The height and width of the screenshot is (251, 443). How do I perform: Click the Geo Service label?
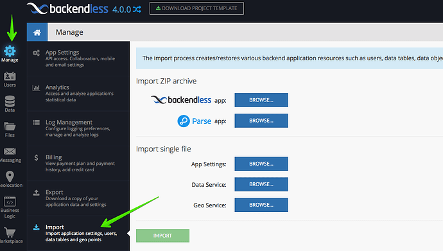pyautogui.click(x=210, y=205)
